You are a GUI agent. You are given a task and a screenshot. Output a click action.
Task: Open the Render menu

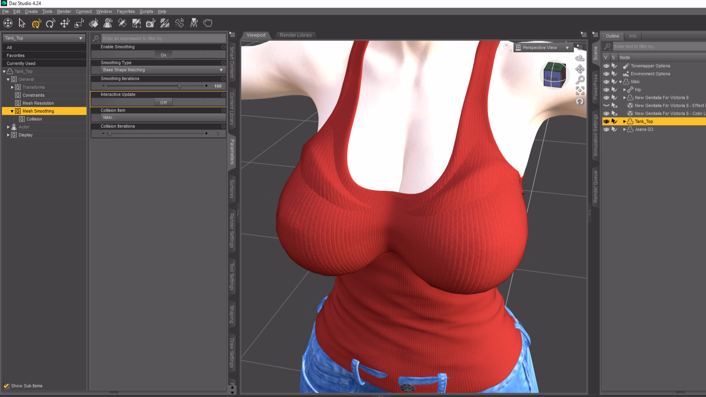pyautogui.click(x=64, y=12)
